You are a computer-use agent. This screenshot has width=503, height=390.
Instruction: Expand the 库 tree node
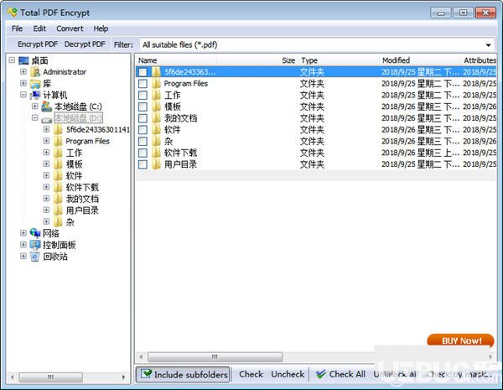(x=23, y=83)
